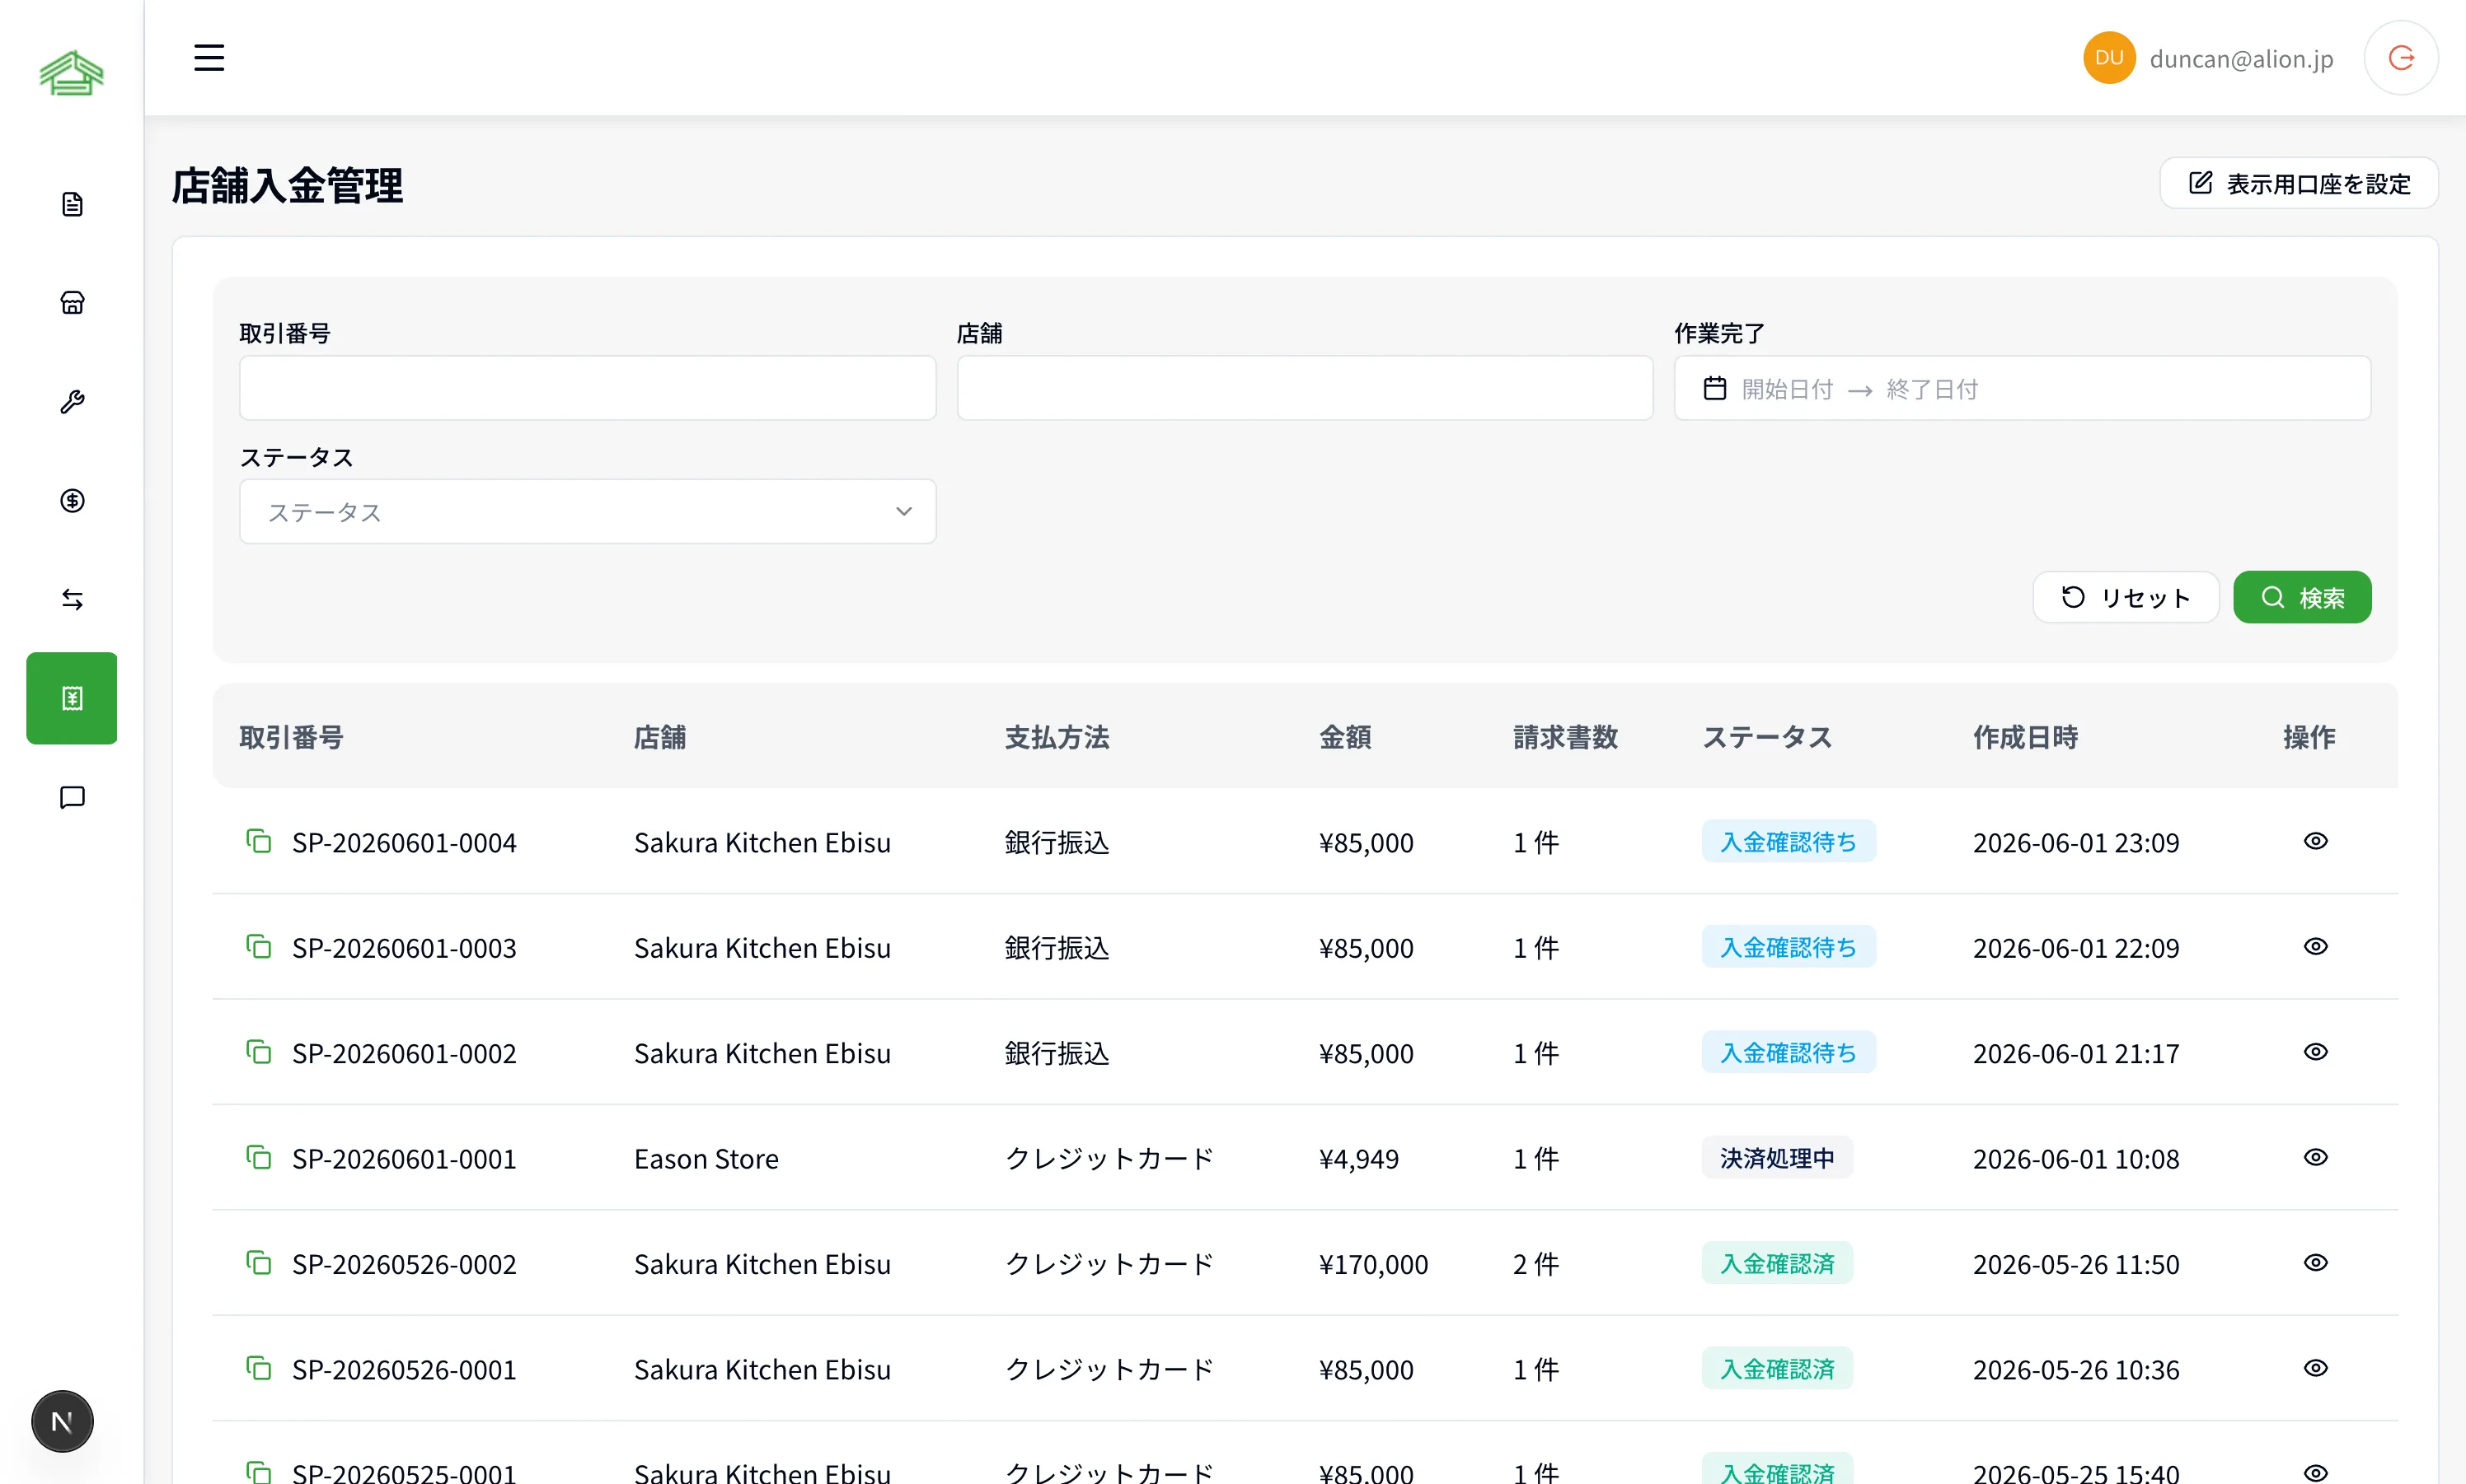View details of SP-20260601-0002
The width and height of the screenshot is (2466, 1484).
coord(2315,1052)
